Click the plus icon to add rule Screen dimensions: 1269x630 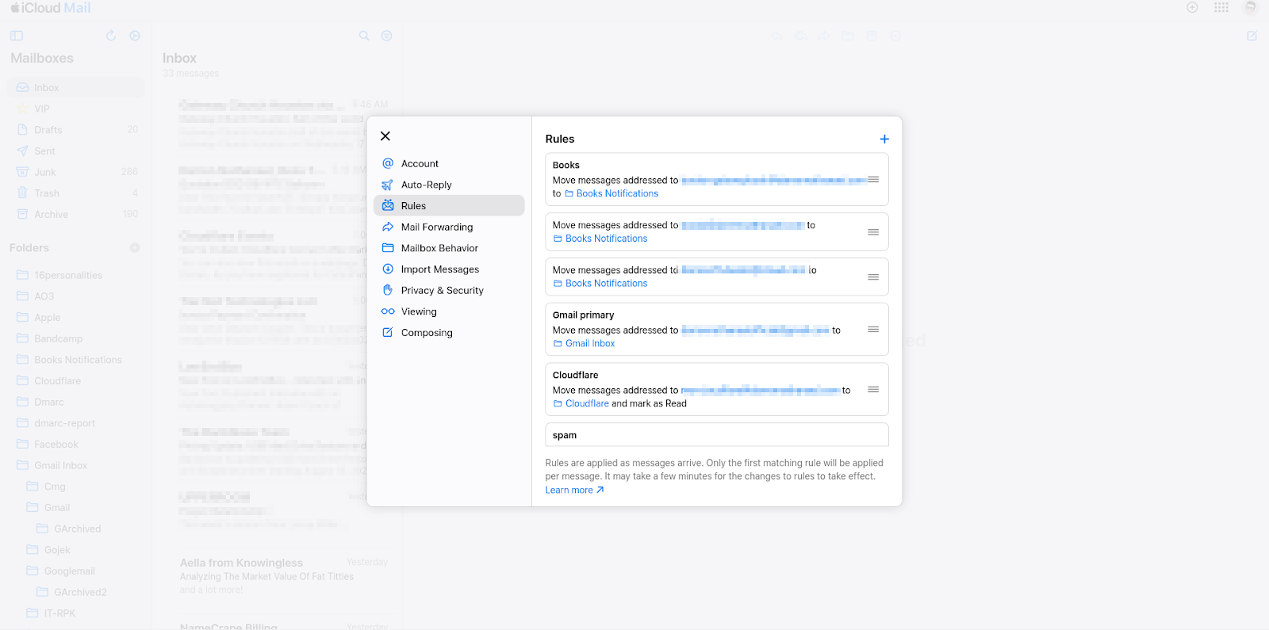click(884, 139)
